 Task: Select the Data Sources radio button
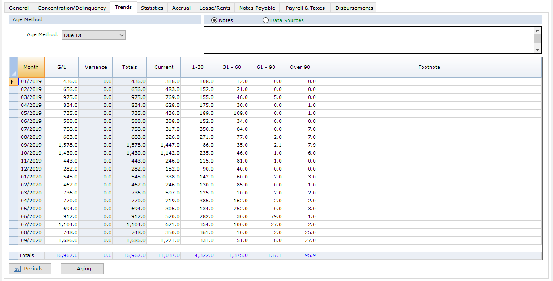pos(265,20)
